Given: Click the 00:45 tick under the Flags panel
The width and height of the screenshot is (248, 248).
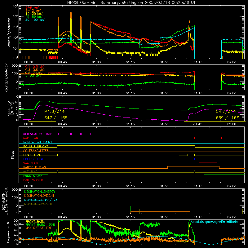Looking at the screenshot, I should click(x=62, y=186).
